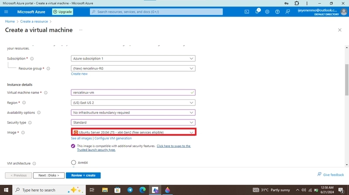Viewport: 349px width, 195px height.
Task: Click the info icon beside Security type
Action: tap(30, 122)
